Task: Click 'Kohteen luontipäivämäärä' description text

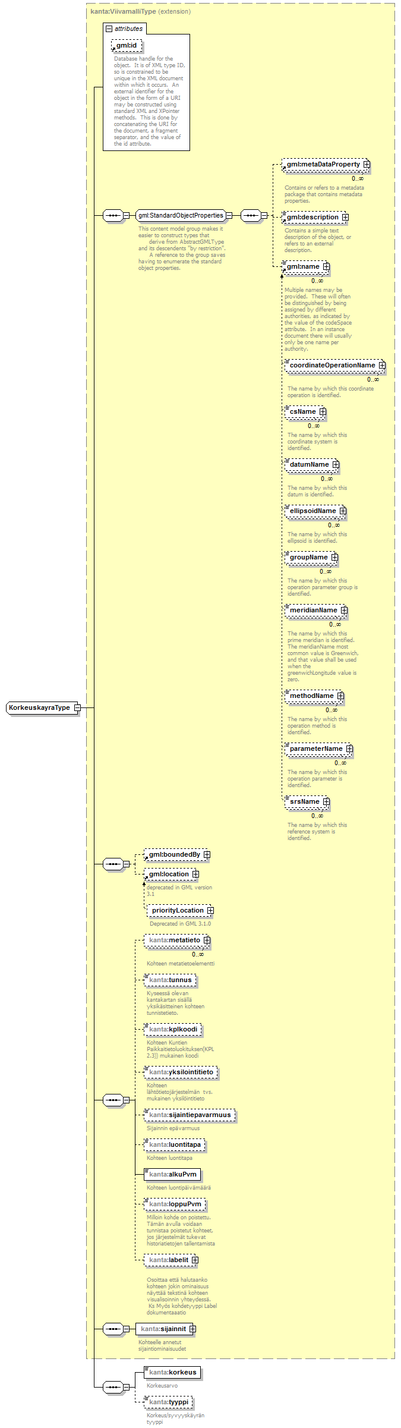Action: click(179, 1187)
